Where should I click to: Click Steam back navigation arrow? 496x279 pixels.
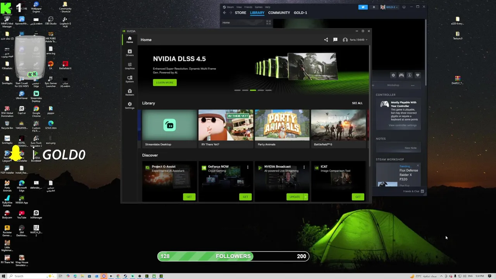click(224, 13)
